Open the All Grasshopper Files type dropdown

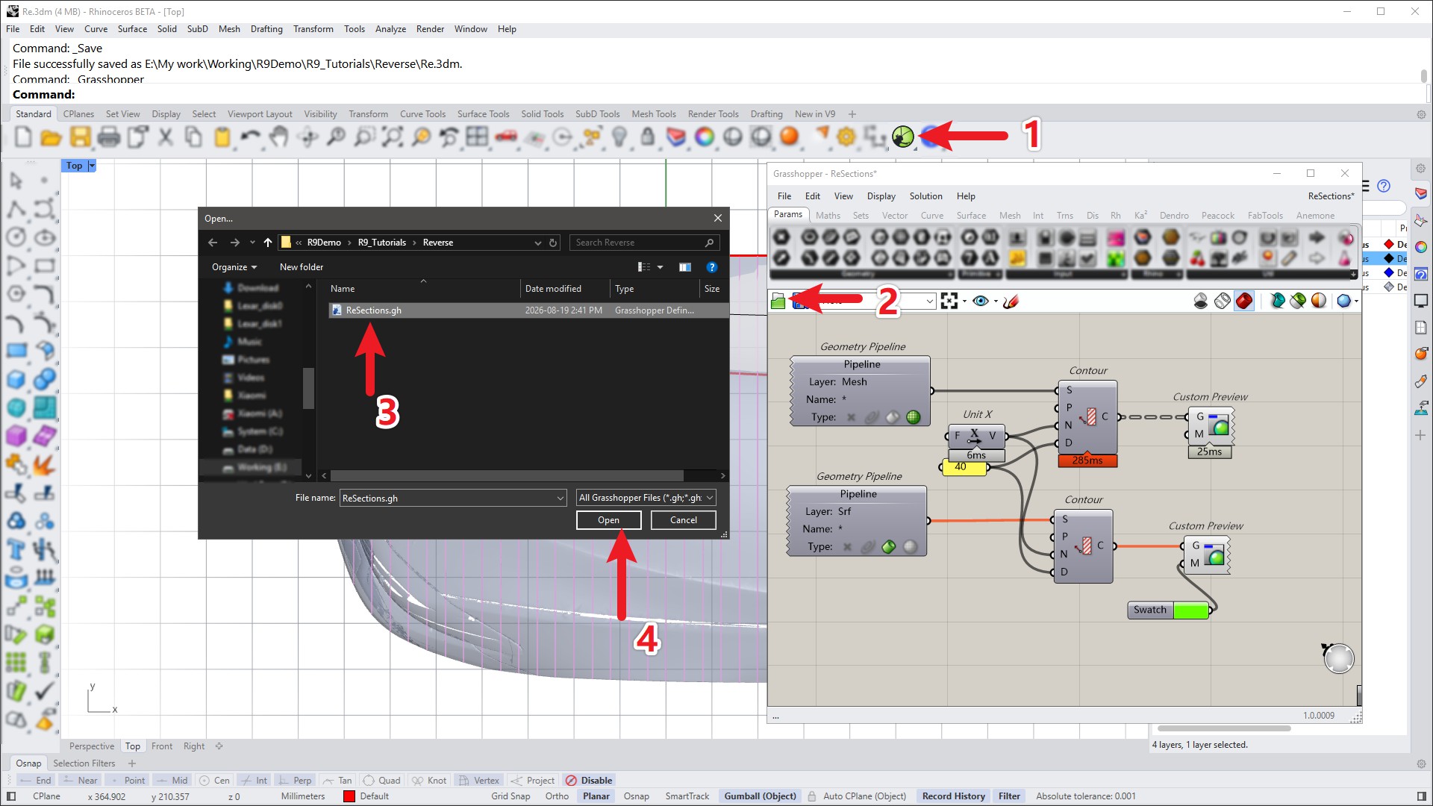click(x=646, y=498)
